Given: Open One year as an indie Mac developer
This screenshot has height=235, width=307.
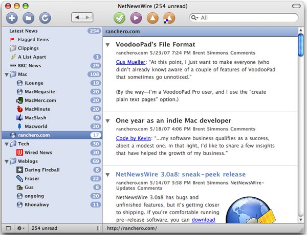Looking at the screenshot, I should [x=173, y=120].
